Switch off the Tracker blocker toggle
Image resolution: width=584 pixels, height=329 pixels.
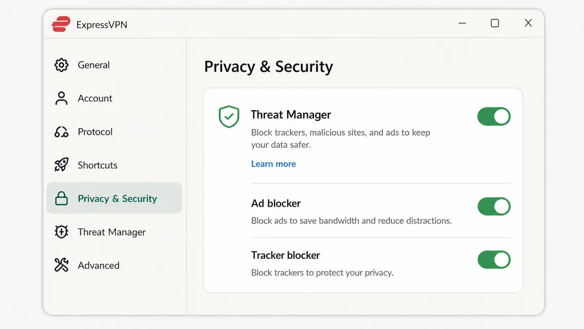(x=494, y=259)
